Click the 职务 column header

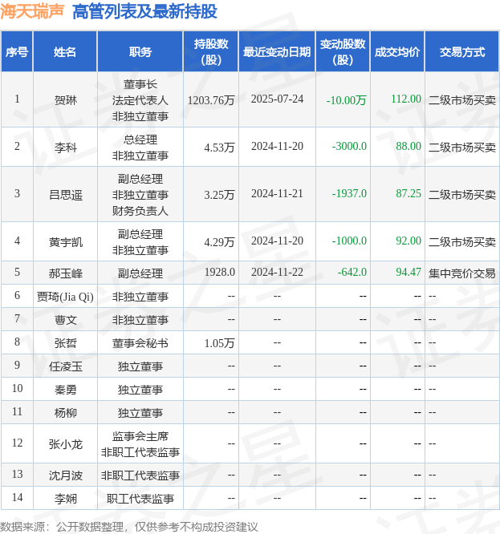140,52
